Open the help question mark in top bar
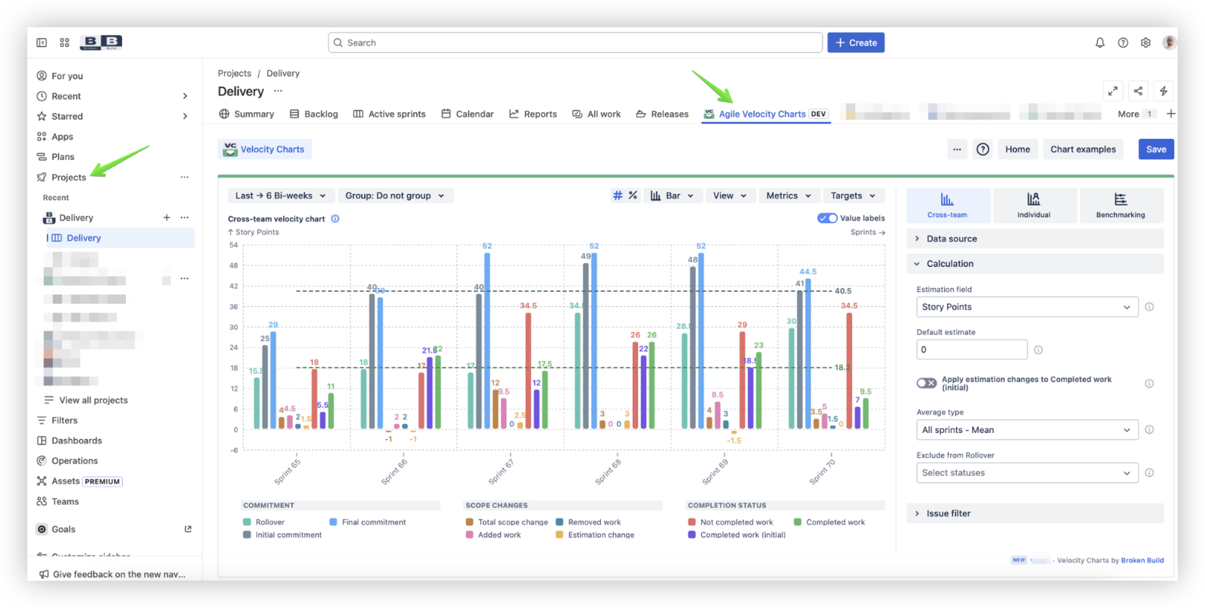1205x608 pixels. 1122,42
